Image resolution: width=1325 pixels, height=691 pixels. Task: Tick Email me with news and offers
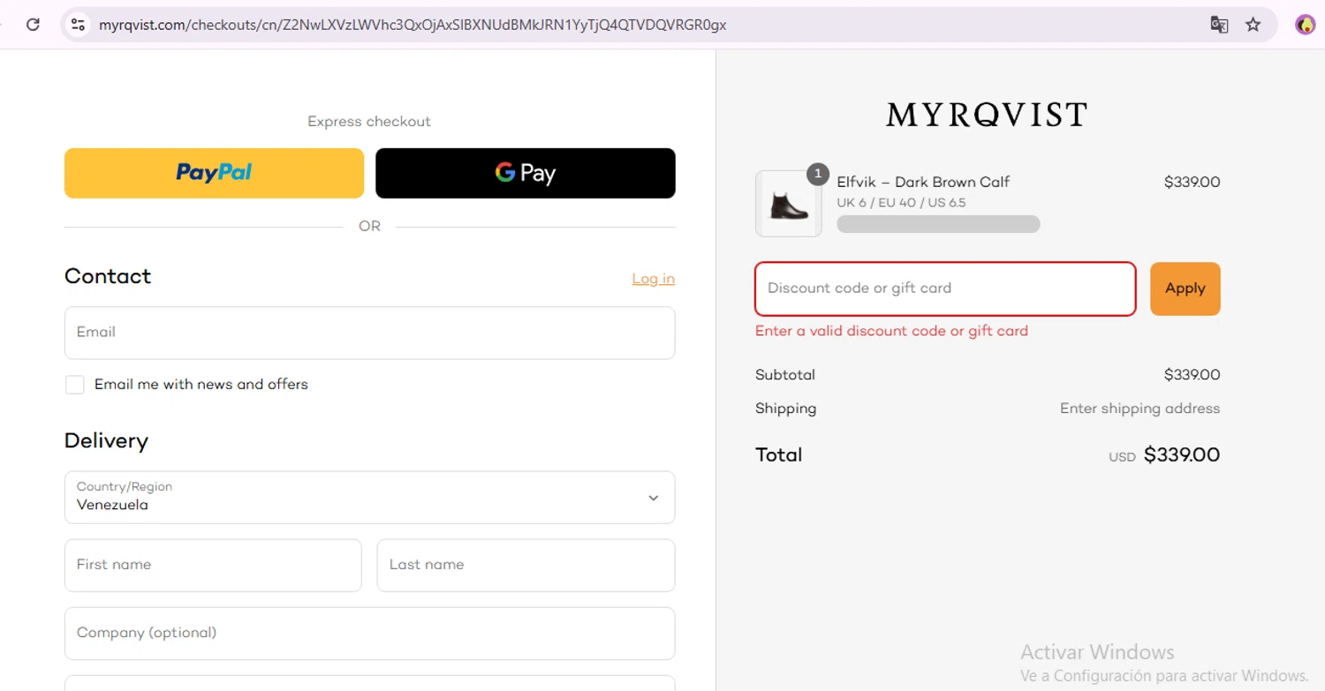point(75,385)
